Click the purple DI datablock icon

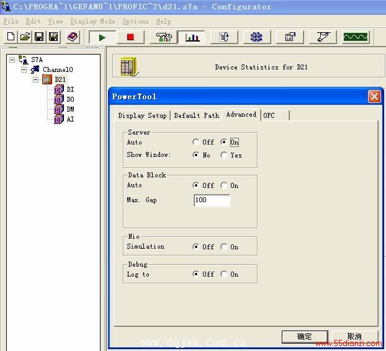click(59, 89)
